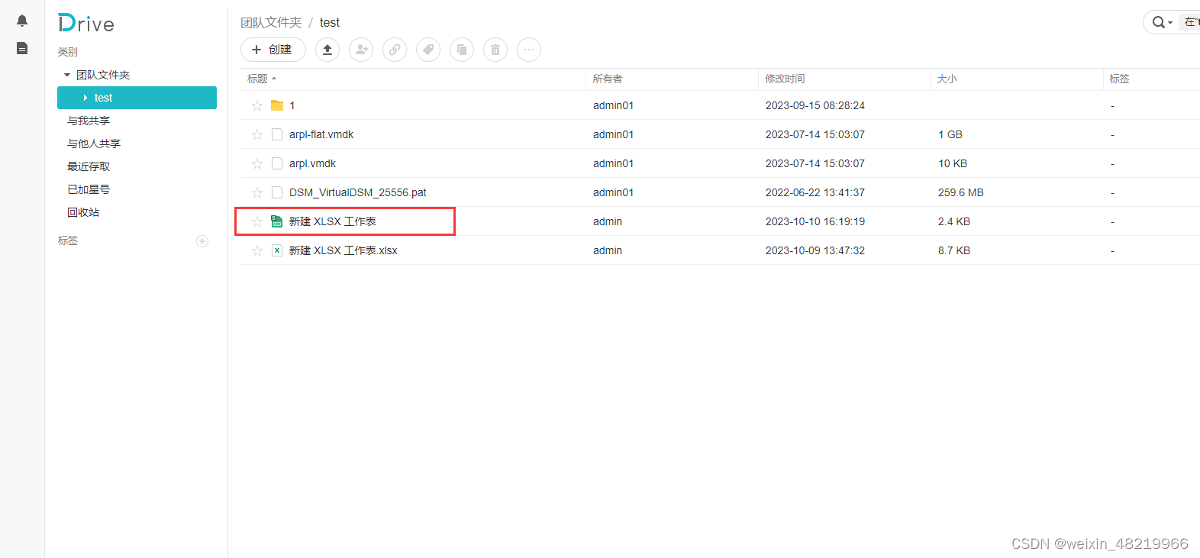Click file icon of DSM_VirtualDSM_25556.pat

click(277, 192)
